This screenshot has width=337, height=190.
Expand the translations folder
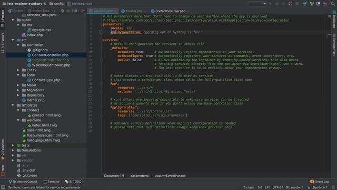[13, 150]
